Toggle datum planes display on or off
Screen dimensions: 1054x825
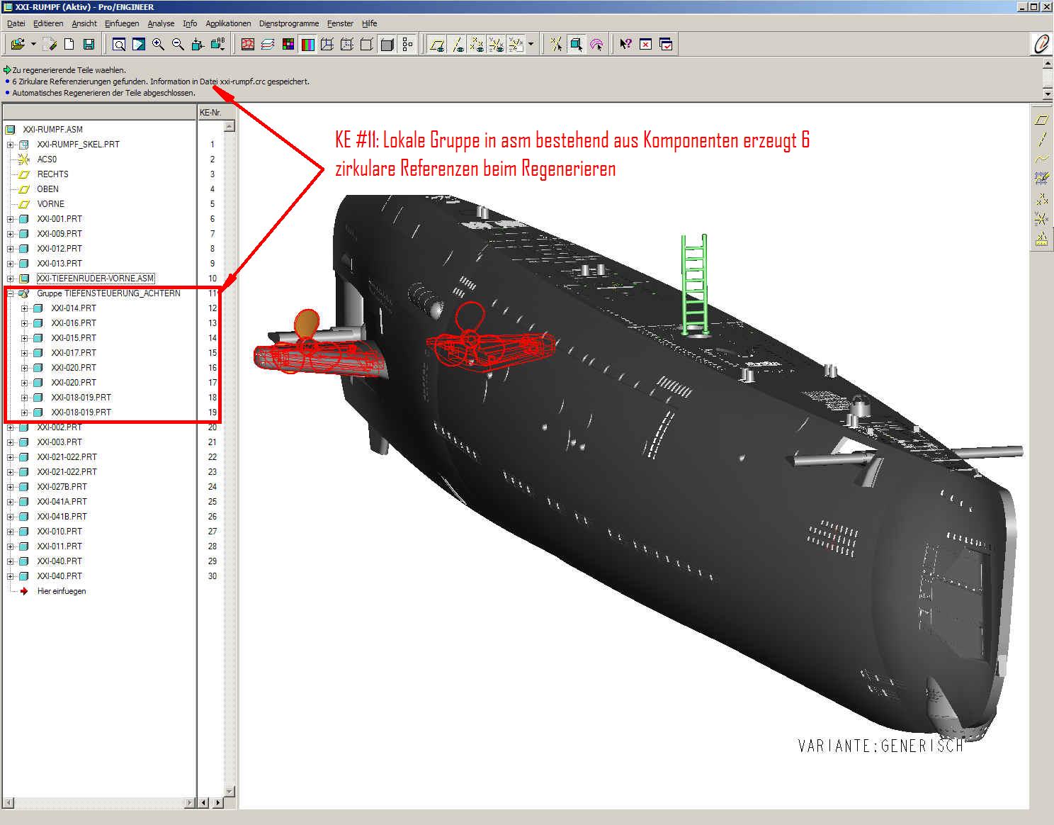pyautogui.click(x=437, y=45)
